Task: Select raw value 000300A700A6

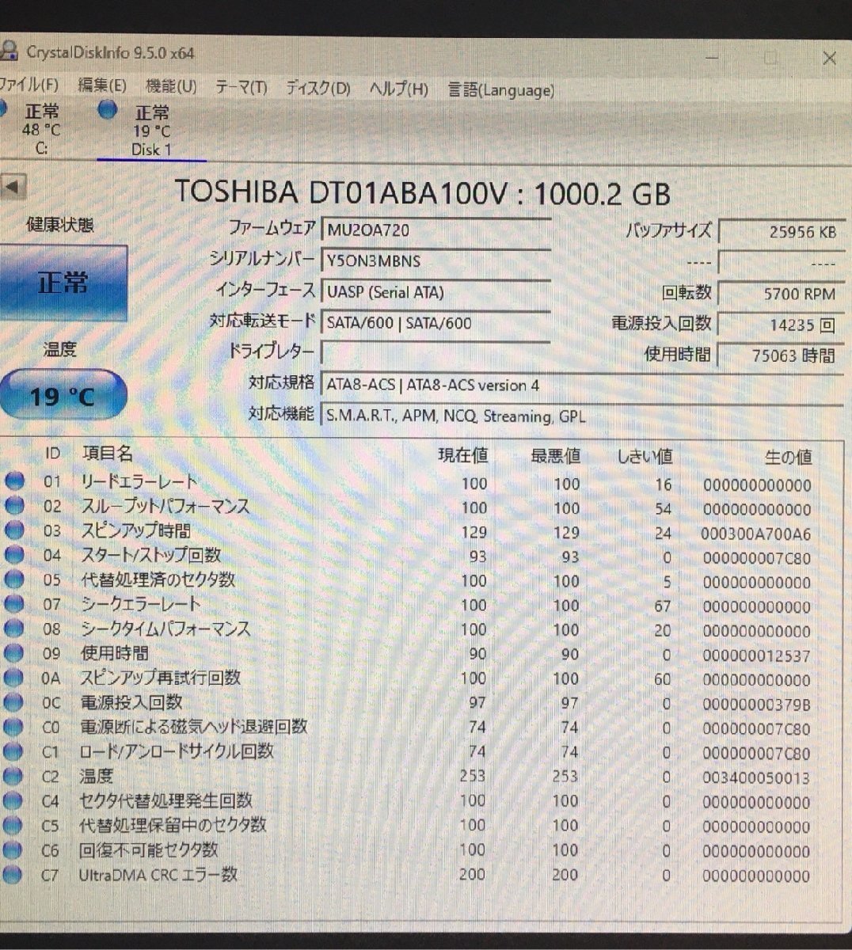Action: (756, 534)
